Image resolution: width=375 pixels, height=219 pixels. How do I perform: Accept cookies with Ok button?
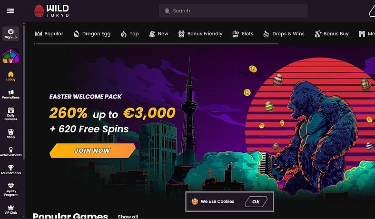point(256,201)
